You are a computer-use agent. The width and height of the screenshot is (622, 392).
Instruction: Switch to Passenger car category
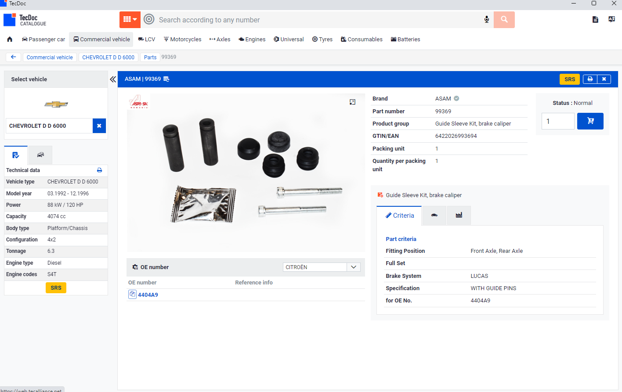click(43, 39)
